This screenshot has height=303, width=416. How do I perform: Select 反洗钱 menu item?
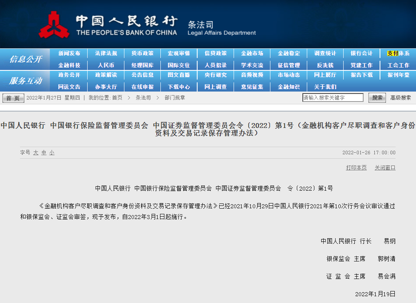(325, 65)
